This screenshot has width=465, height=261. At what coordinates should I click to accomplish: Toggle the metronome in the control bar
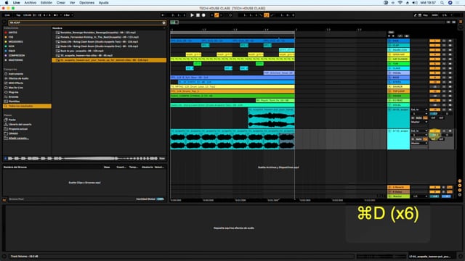tap(57, 15)
